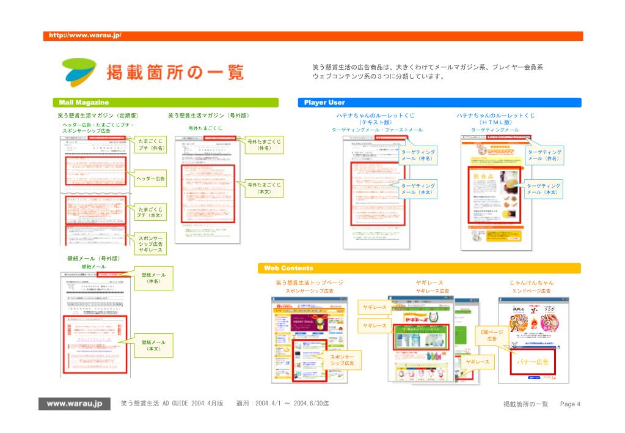This screenshot has height=433, width=625.
Task: Open the wallpaper mail (壁紙メール) sample thumbnail
Action: pos(96,325)
